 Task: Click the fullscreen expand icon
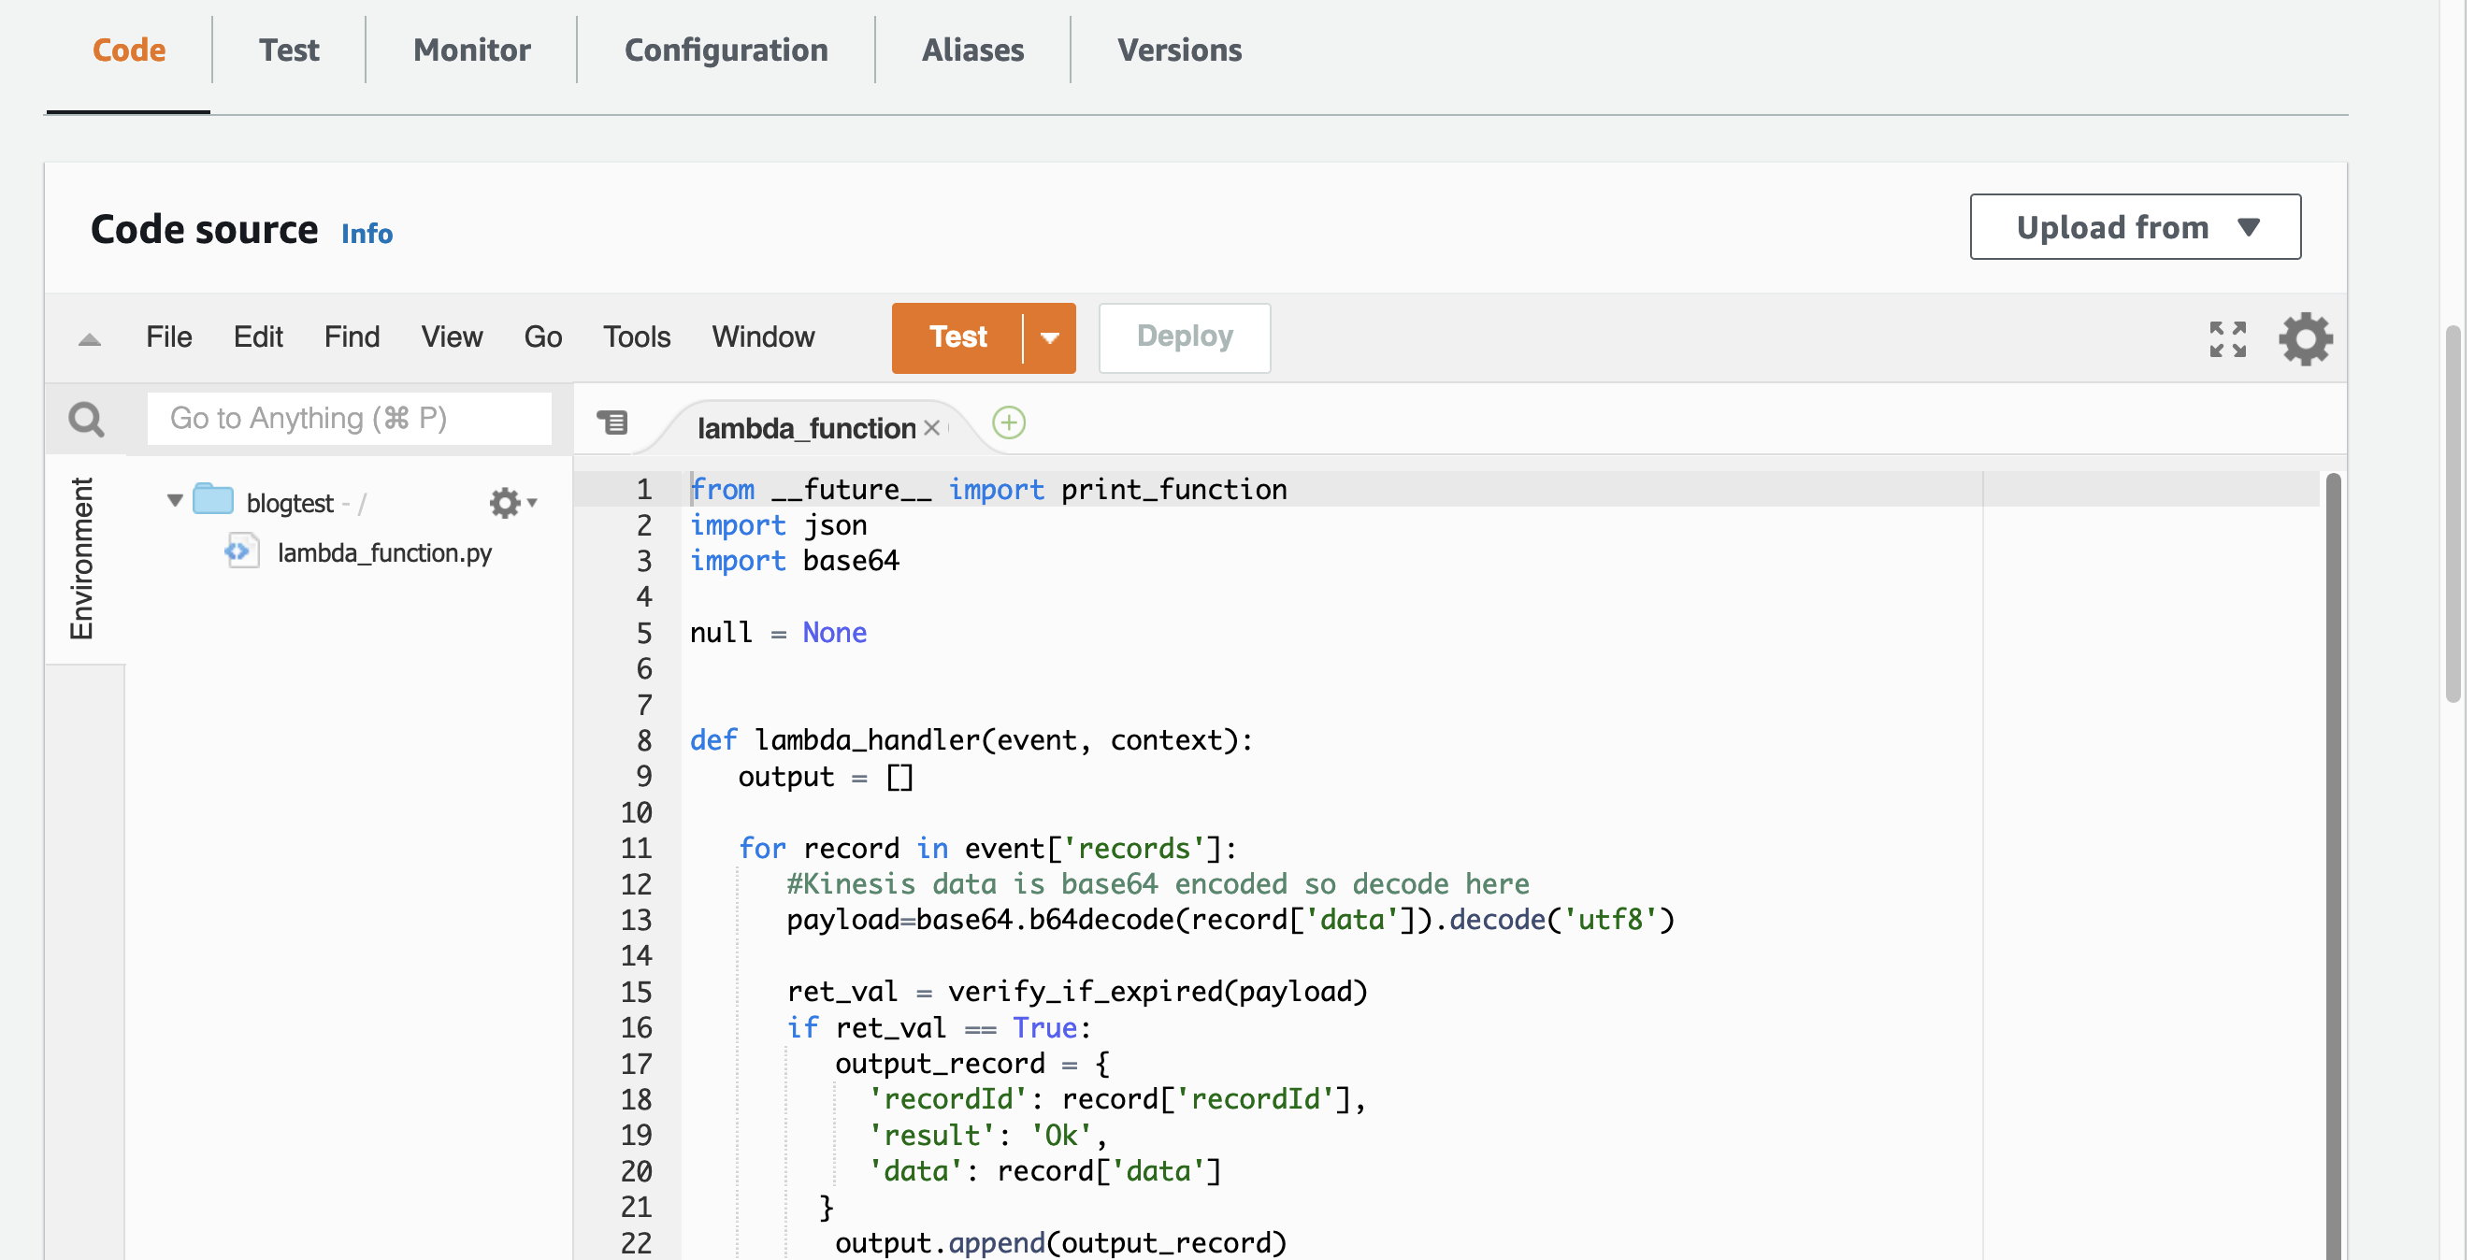(2227, 338)
